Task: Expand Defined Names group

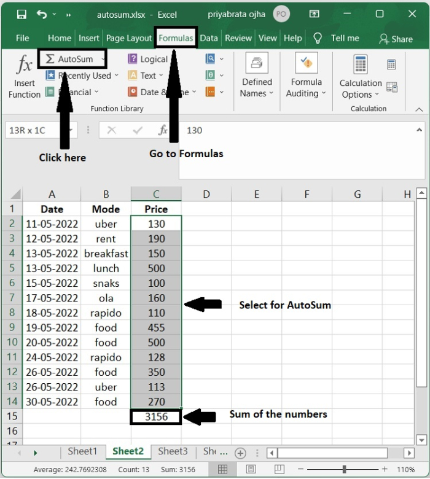Action: pos(257,75)
